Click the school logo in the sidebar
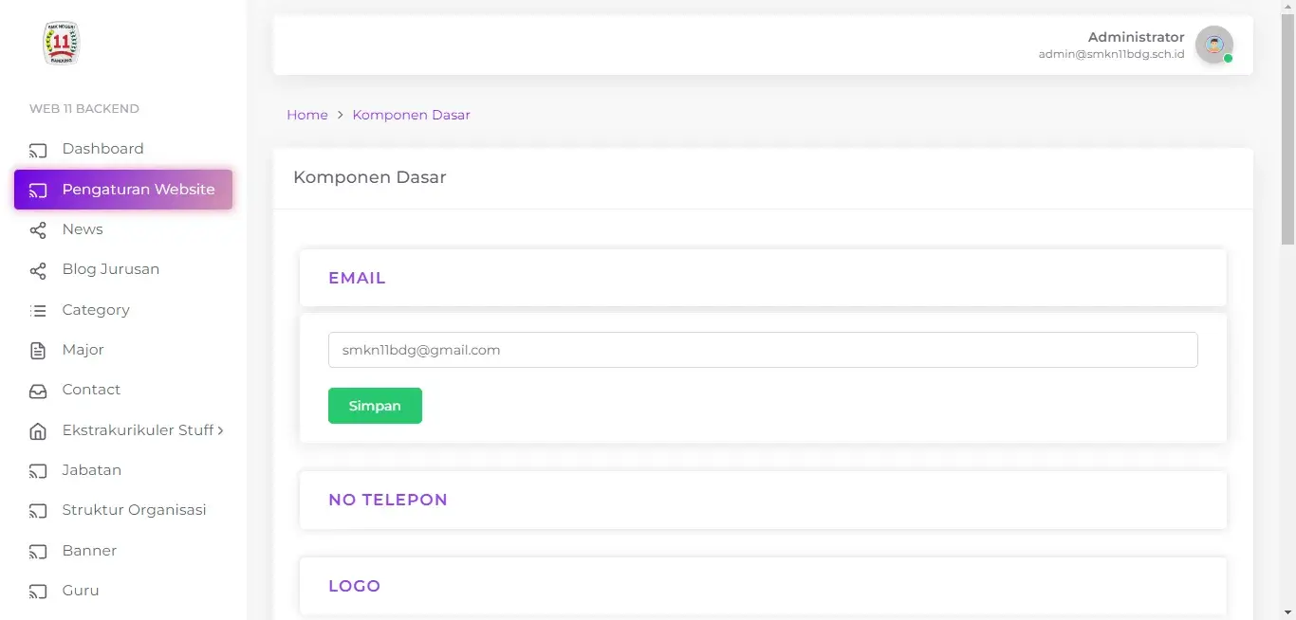This screenshot has height=620, width=1296. (62, 44)
